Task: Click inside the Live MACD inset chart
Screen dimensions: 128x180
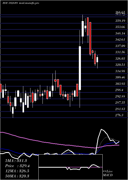Action: [70, 167]
